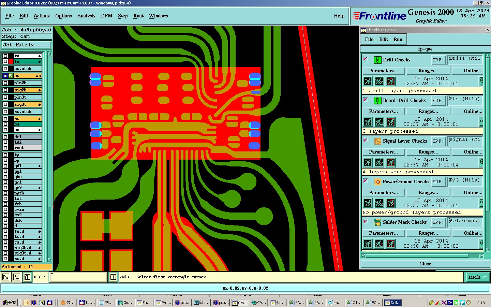This screenshot has width=491, height=307.
Task: Click second run icon under Solder Mask Checks
Action: click(x=379, y=244)
